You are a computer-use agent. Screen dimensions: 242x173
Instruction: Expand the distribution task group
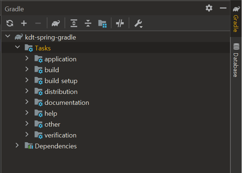pos(27,91)
